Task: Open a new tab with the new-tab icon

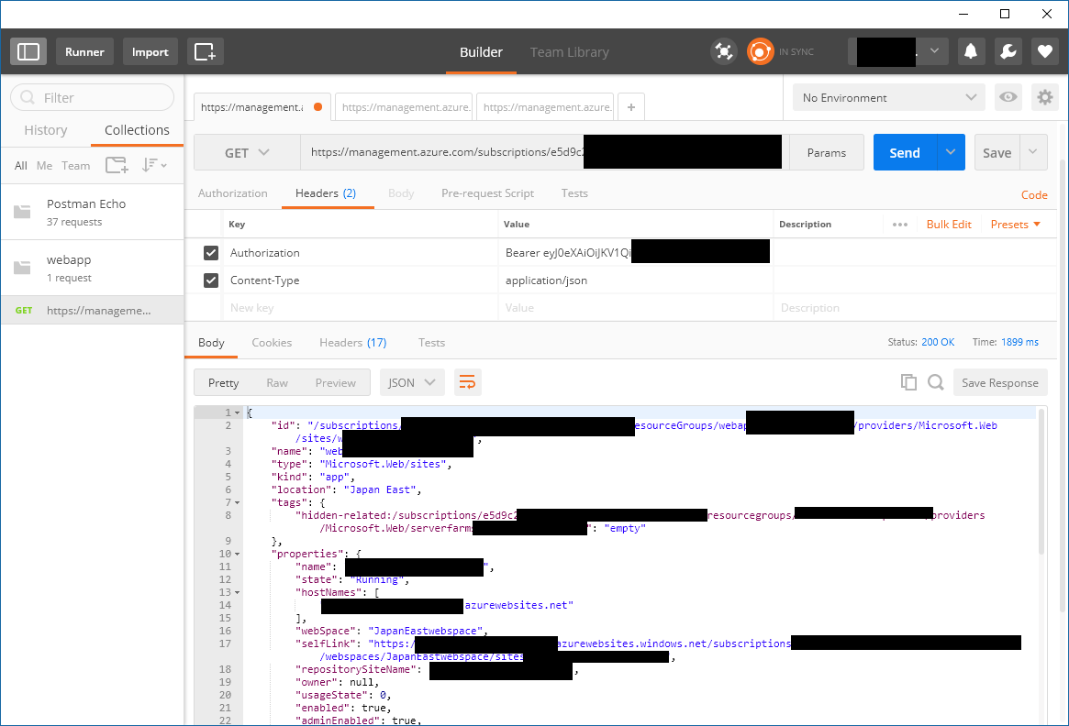Action: [205, 51]
